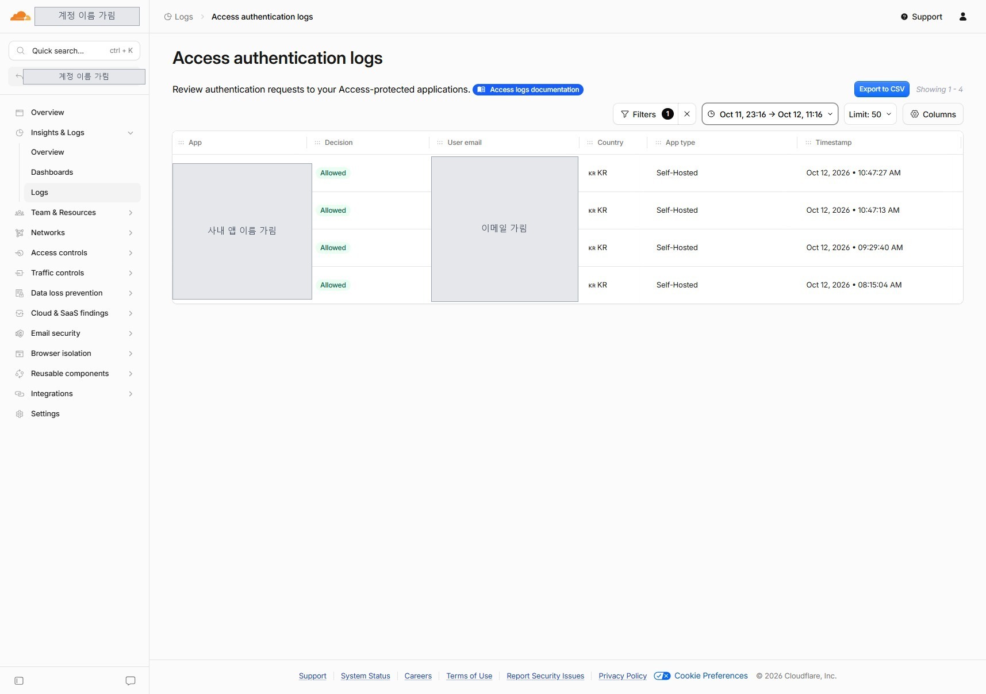Click the Timestamp column header
Image resolution: width=986 pixels, height=694 pixels.
[x=833, y=143]
